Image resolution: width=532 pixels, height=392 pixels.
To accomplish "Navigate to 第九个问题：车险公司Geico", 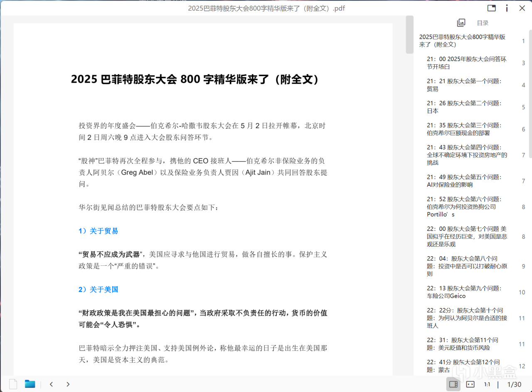I will (464, 292).
